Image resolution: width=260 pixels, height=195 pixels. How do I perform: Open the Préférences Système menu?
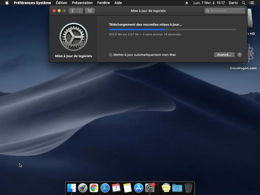pyautogui.click(x=32, y=3)
